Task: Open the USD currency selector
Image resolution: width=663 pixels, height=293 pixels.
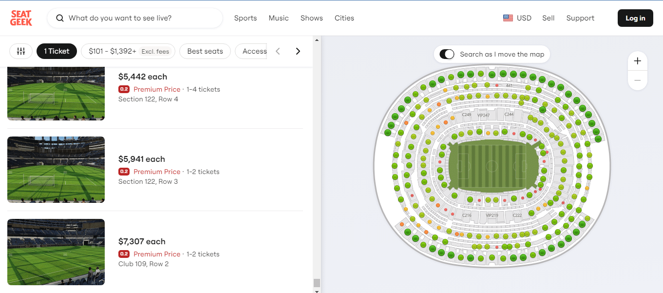Action: (x=524, y=18)
